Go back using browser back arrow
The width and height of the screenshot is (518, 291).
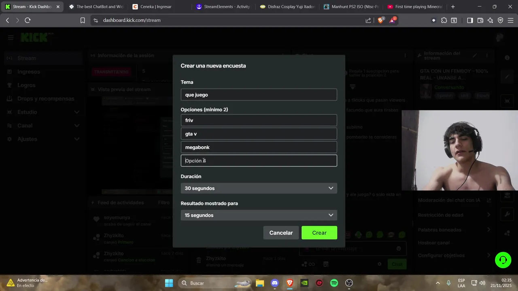(x=7, y=20)
